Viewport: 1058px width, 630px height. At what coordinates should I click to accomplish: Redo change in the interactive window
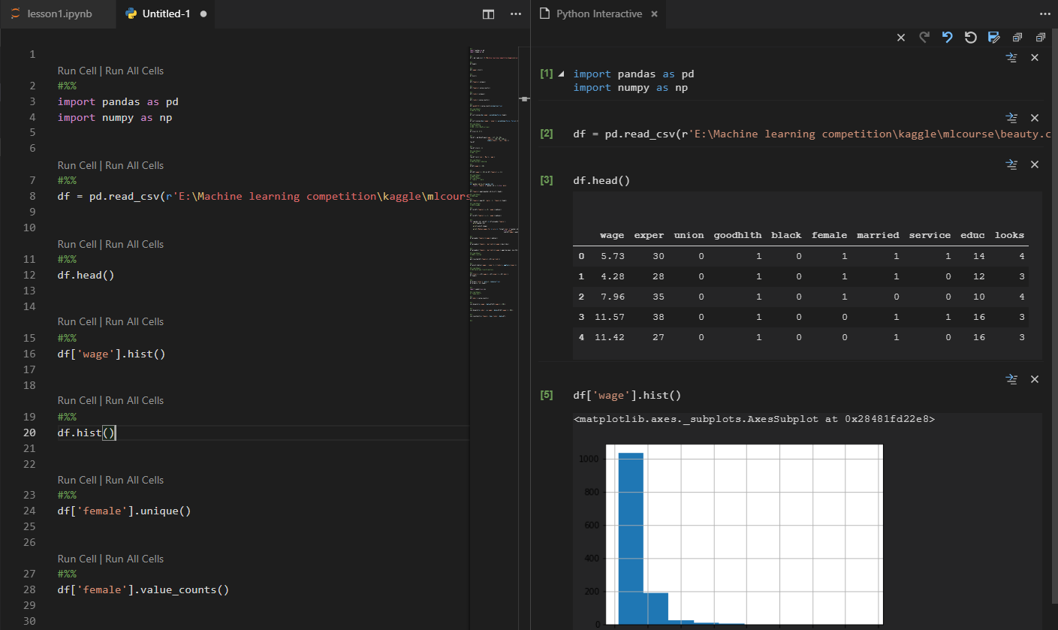tap(924, 36)
